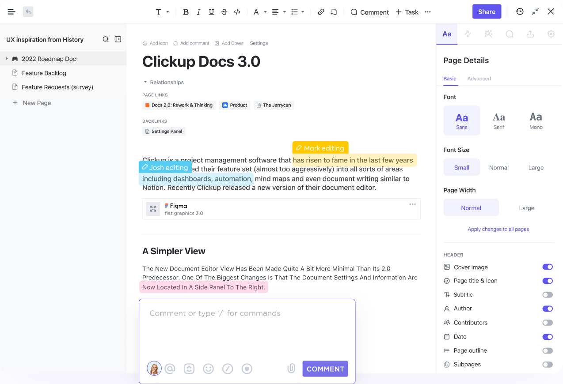Insert inline code formatting
The image size is (563, 384).
point(237,12)
